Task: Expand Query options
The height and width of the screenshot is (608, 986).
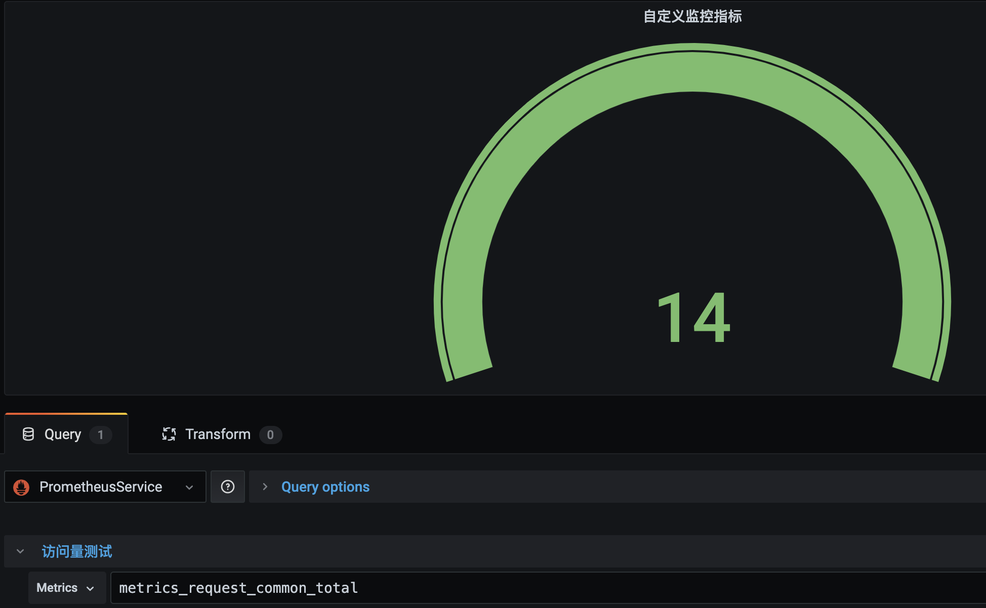Action: pos(265,487)
